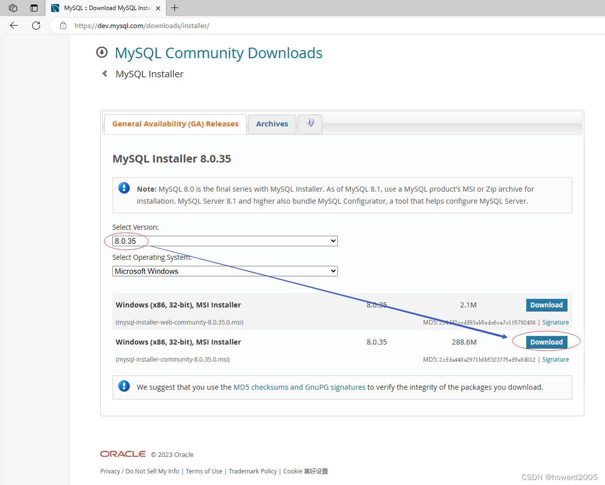This screenshot has width=605, height=485.
Task: Click the download circle icon by heading
Action: pyautogui.click(x=102, y=52)
